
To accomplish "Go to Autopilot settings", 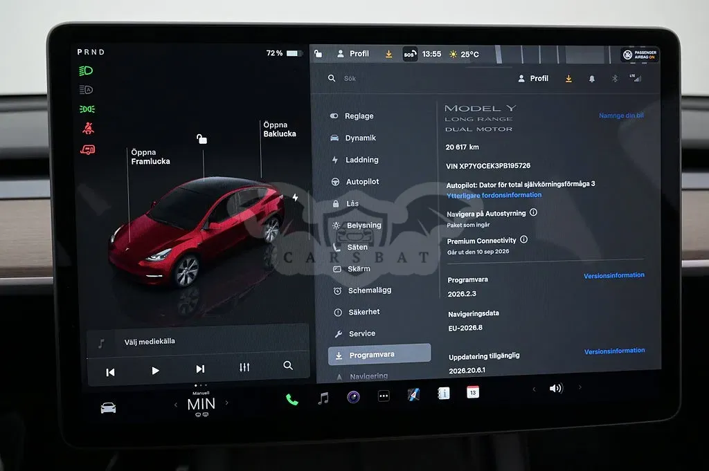I will click(355, 181).
